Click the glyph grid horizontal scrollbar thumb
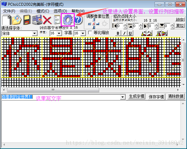This screenshot has height=149, width=187. click(53, 90)
